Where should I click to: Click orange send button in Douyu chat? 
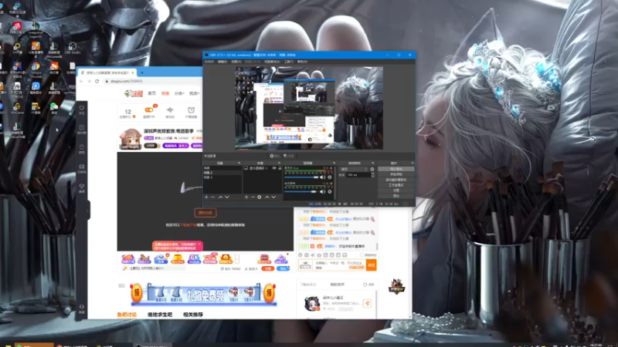click(x=372, y=265)
